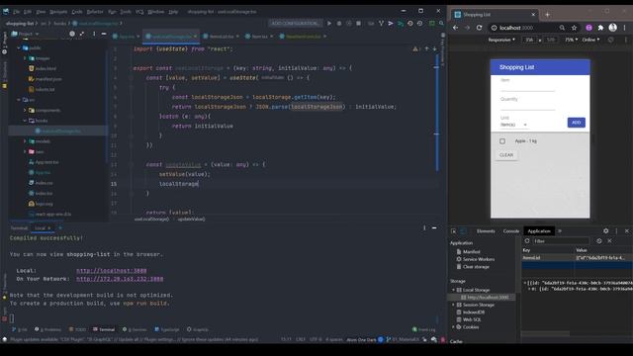This screenshot has width=633, height=356.
Task: Open the Terminal tool window tab
Action: click(x=104, y=329)
